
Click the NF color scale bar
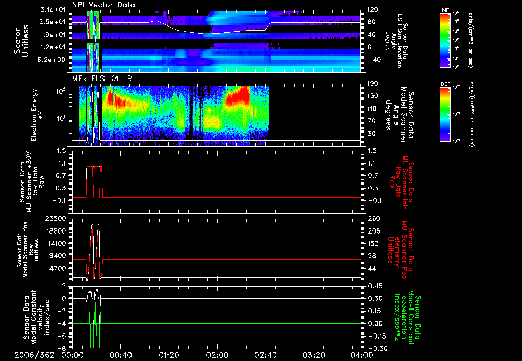445,40
